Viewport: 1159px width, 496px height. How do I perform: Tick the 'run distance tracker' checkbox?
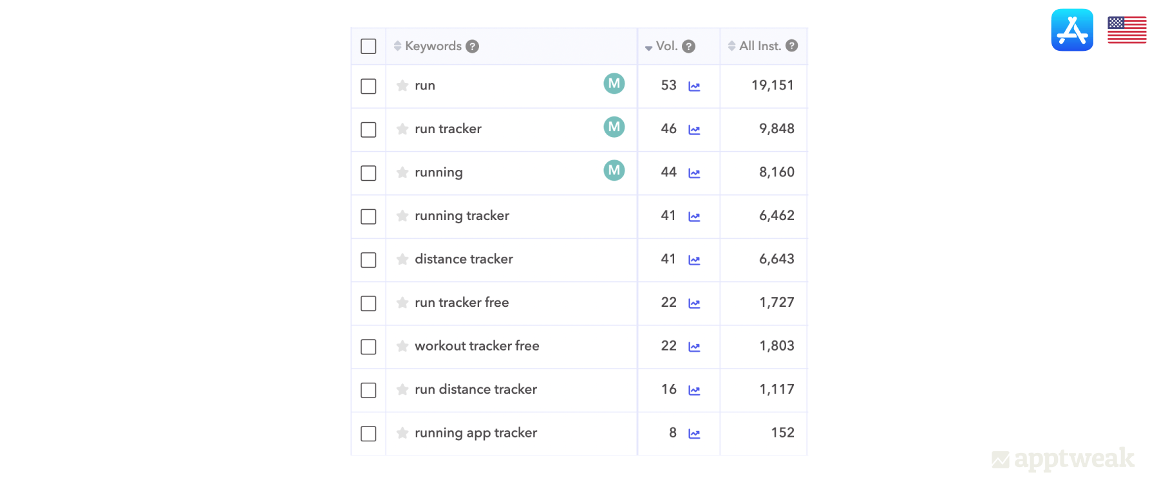[x=368, y=390]
